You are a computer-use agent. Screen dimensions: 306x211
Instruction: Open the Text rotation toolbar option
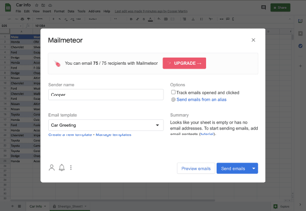coord(210,19)
